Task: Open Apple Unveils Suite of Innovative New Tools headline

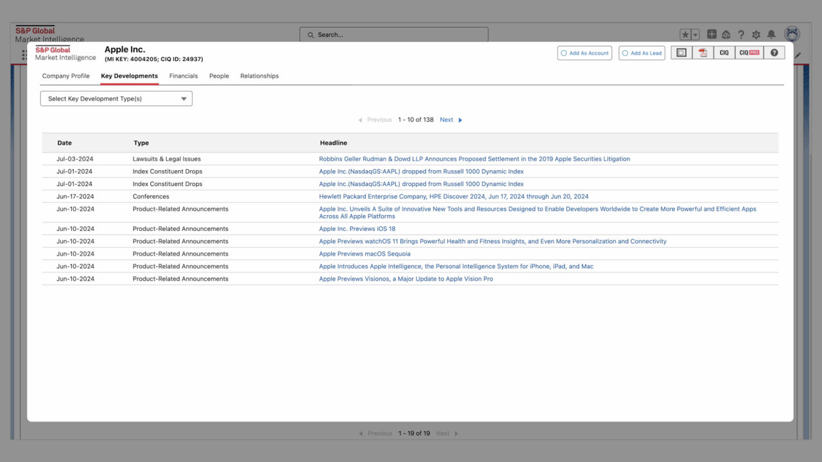Action: pos(538,212)
